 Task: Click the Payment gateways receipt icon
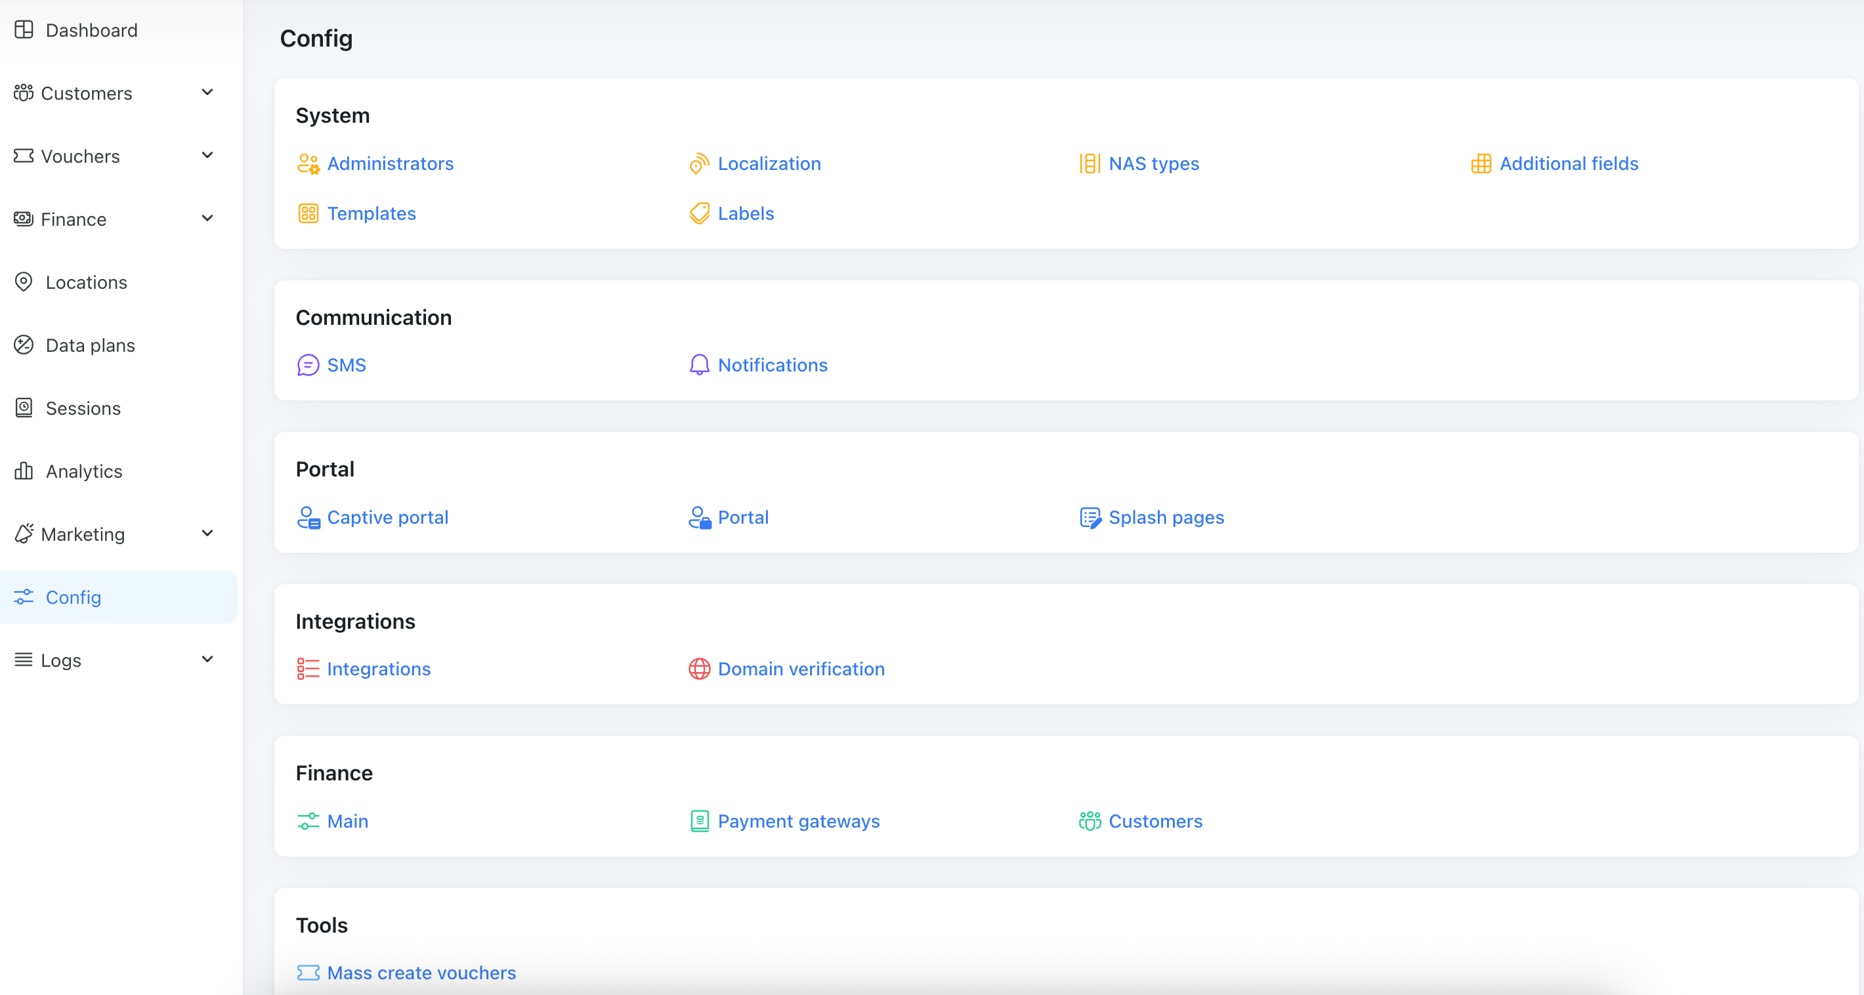pos(699,821)
